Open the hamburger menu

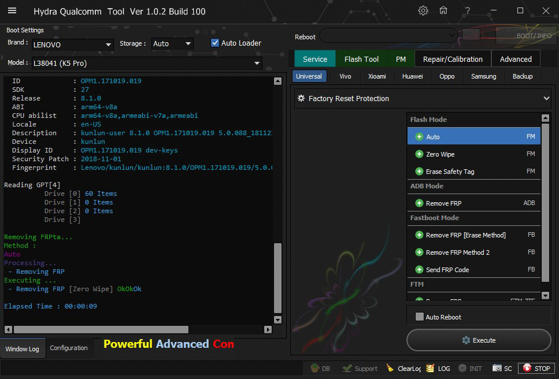click(12, 11)
